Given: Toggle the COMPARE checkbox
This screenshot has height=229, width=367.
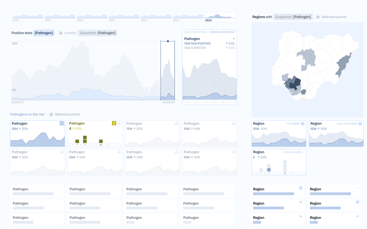Looking at the screenshot, I should pyautogui.click(x=61, y=33).
